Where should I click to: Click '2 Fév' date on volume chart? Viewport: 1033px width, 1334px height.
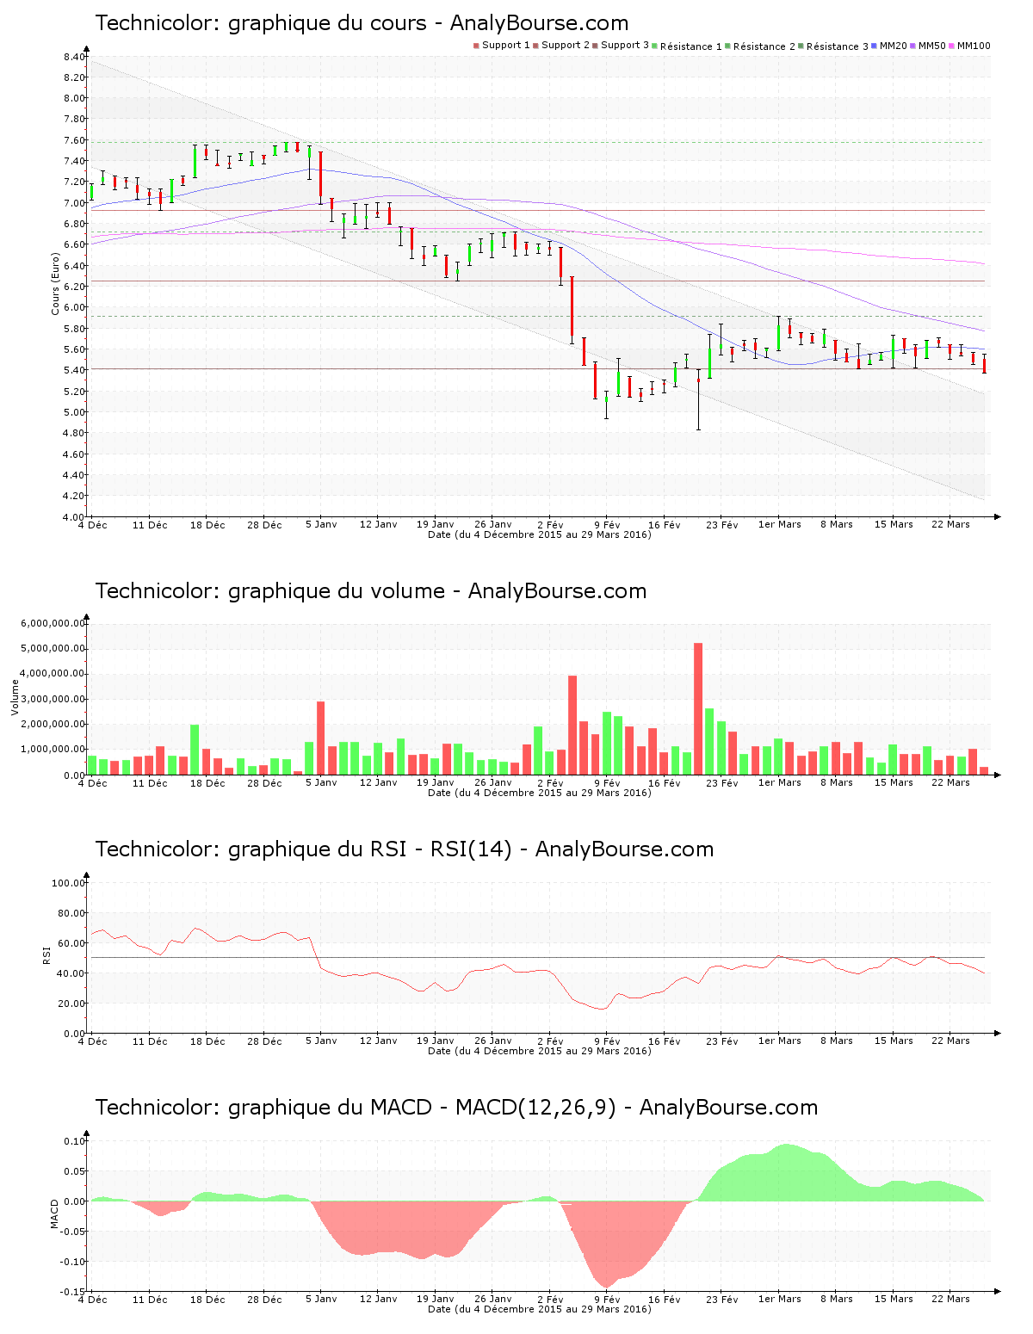coord(550,782)
